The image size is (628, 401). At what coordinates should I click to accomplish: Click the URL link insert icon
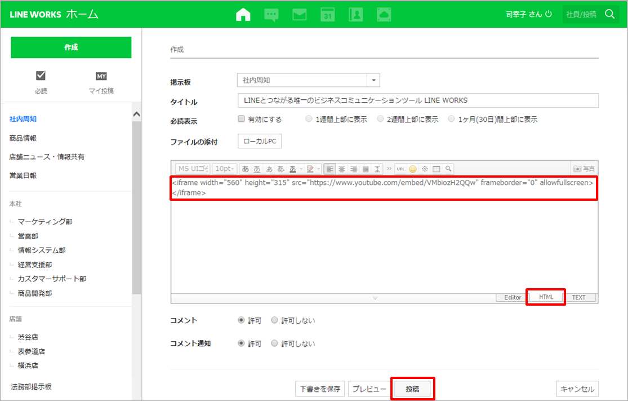pos(400,169)
